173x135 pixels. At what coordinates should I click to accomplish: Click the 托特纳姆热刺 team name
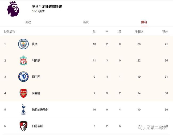tap(40, 110)
